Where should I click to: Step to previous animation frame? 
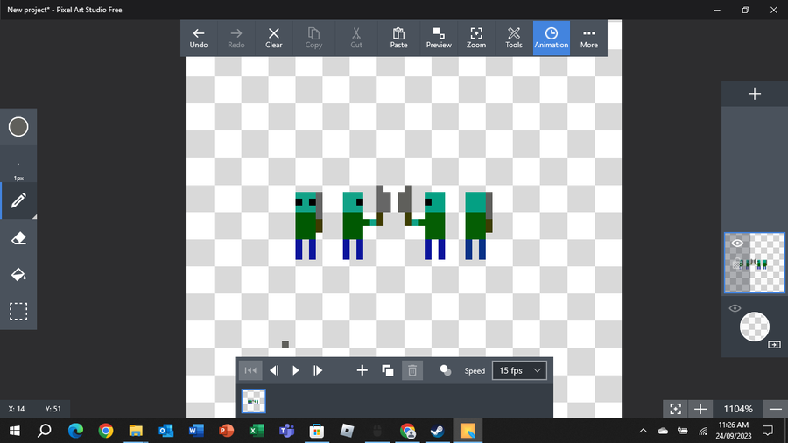pyautogui.click(x=274, y=370)
